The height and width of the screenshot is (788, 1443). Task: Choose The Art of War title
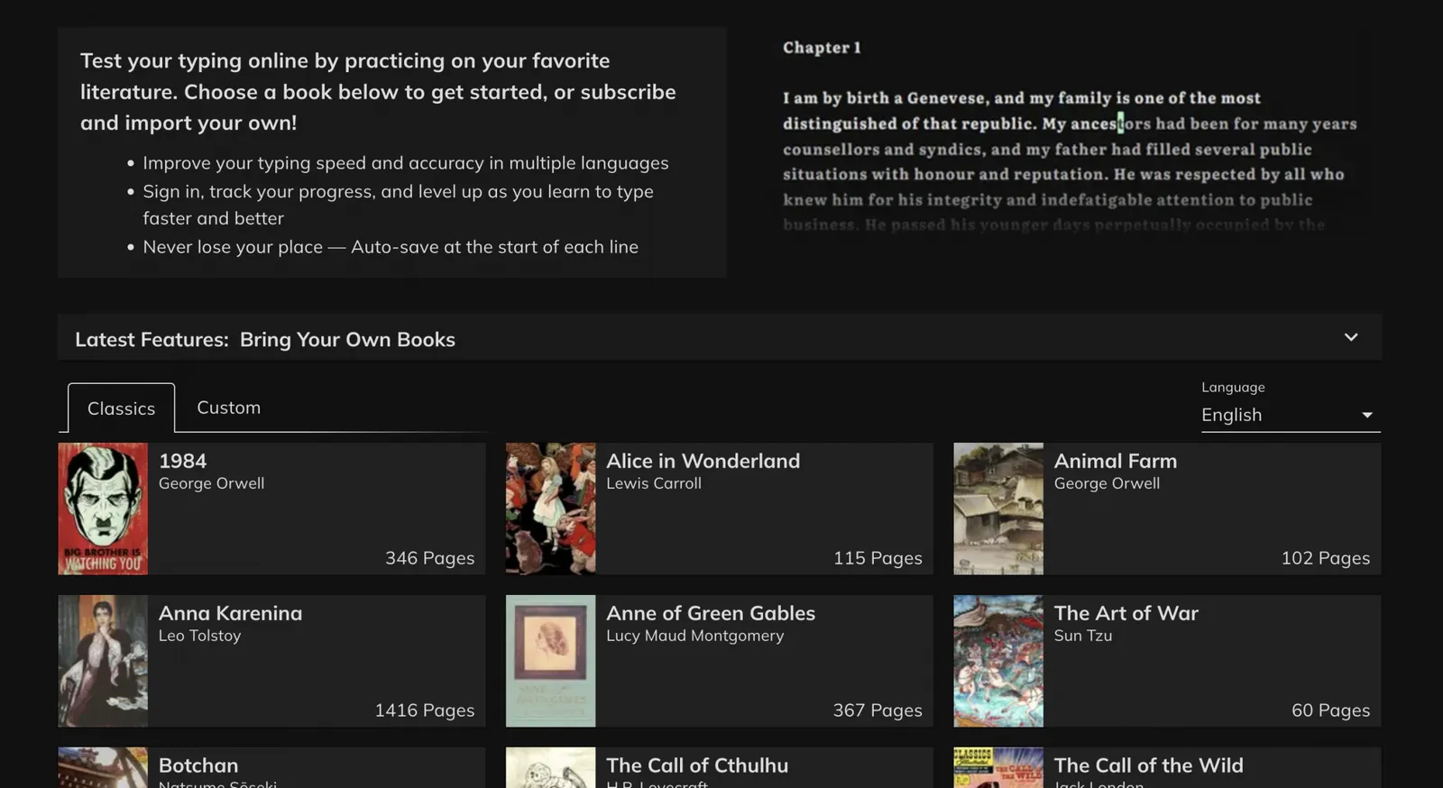[x=1126, y=613]
